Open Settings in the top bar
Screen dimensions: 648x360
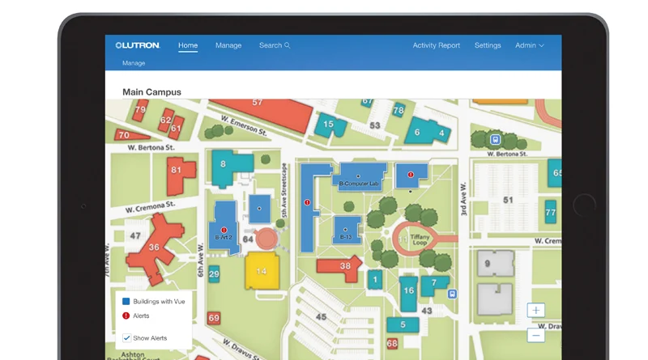488,45
